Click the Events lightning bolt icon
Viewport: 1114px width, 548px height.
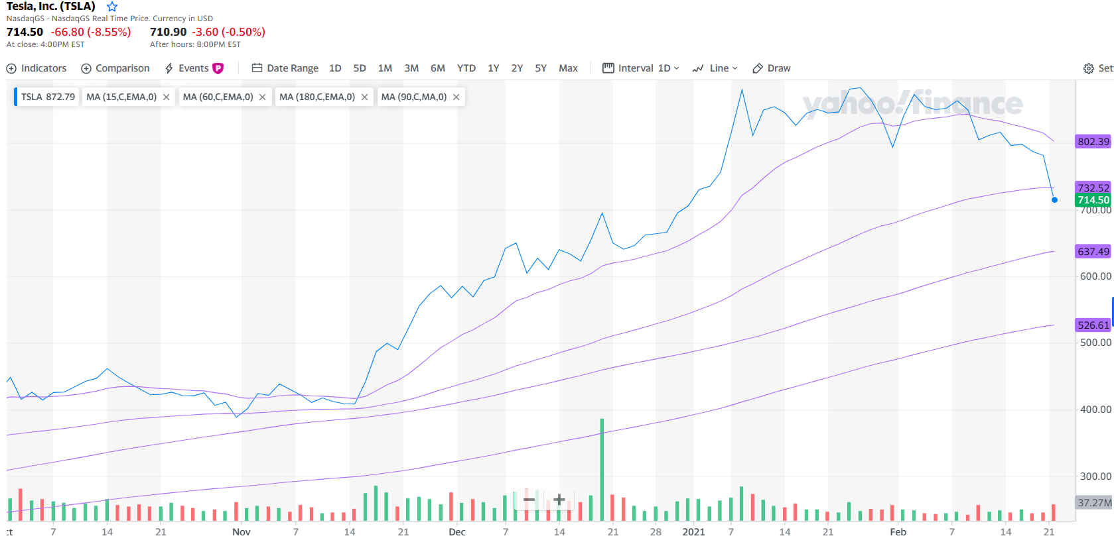point(169,68)
